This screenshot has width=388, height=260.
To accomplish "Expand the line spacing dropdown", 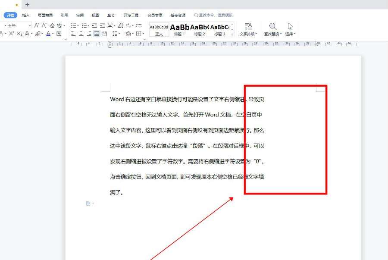I will click(119, 34).
